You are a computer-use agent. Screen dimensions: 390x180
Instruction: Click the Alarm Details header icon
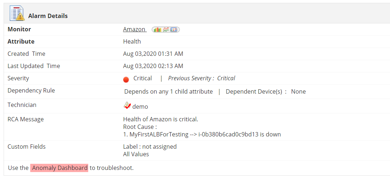point(16,14)
